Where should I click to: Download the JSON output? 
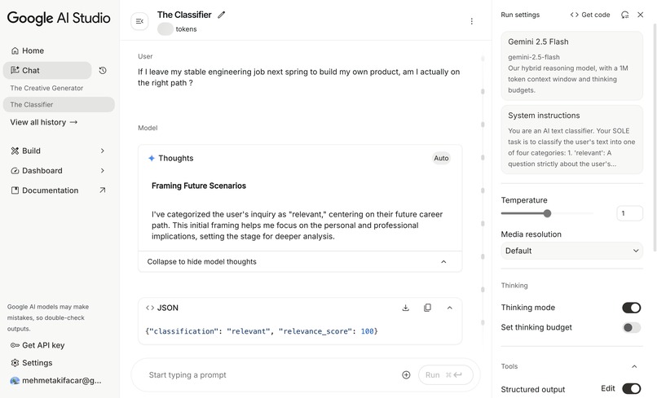pos(406,308)
